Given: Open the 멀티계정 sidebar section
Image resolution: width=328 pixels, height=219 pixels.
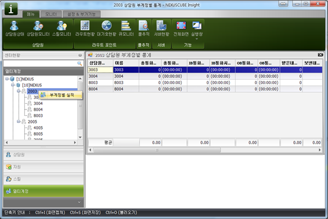Looking at the screenshot, I should [44, 191].
